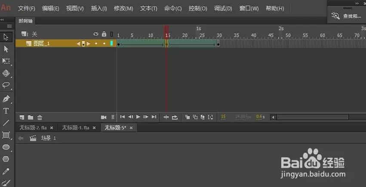Step forward one frame

(x=146, y=117)
